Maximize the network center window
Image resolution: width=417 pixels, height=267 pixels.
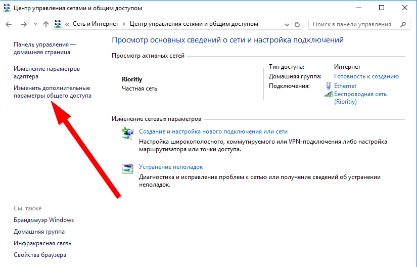coord(382,8)
